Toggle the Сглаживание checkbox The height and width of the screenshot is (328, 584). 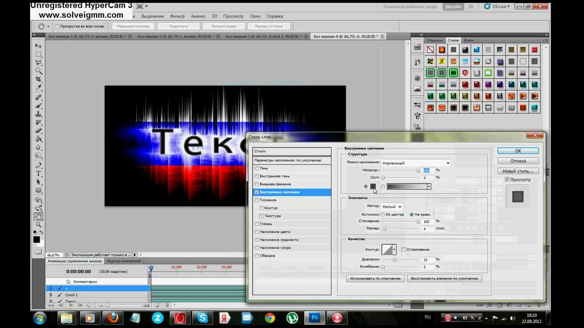403,249
